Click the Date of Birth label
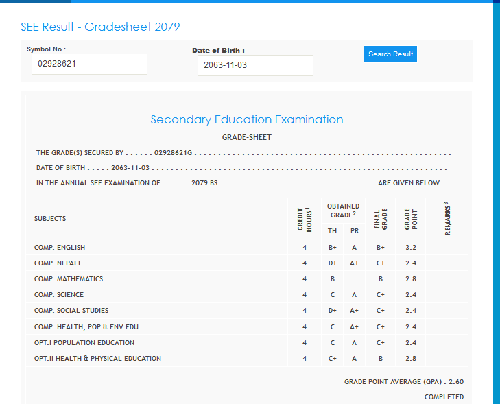 218,50
